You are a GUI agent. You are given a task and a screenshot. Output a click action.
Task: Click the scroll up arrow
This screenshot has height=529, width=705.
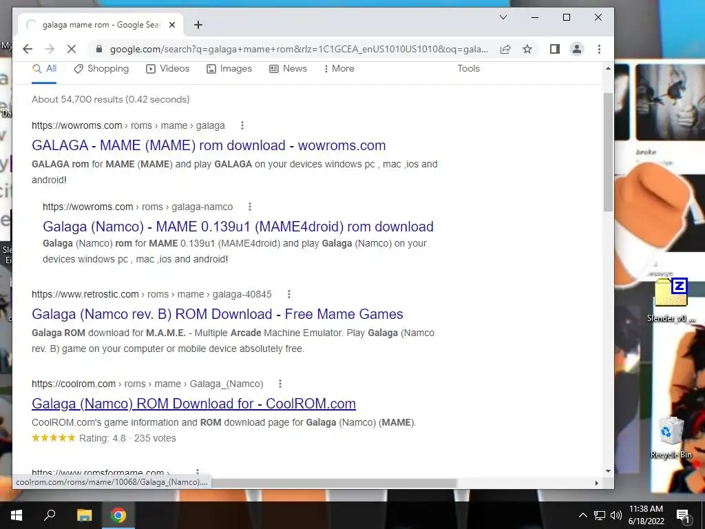(x=608, y=68)
